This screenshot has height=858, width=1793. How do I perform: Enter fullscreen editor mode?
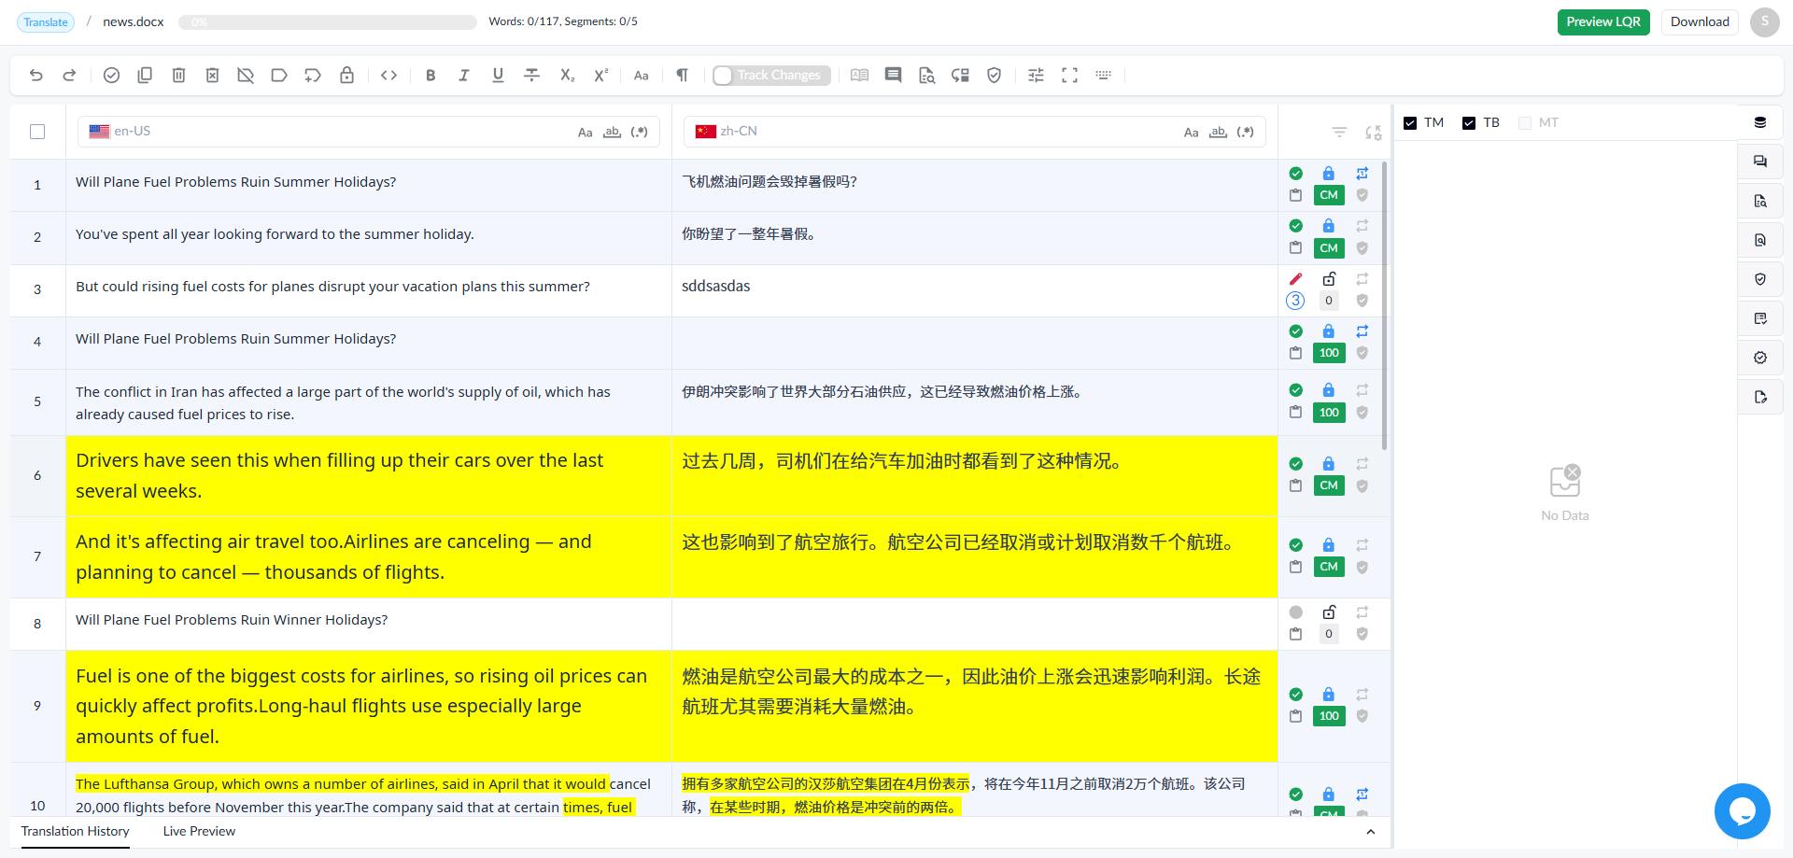click(1070, 76)
